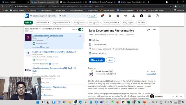The image size is (186, 105).
Task: Open the Helpdesk Analytics bookmark
Action: click(108, 10)
